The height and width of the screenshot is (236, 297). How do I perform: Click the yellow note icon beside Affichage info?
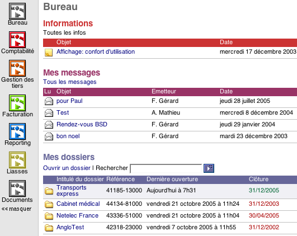tap(49, 53)
